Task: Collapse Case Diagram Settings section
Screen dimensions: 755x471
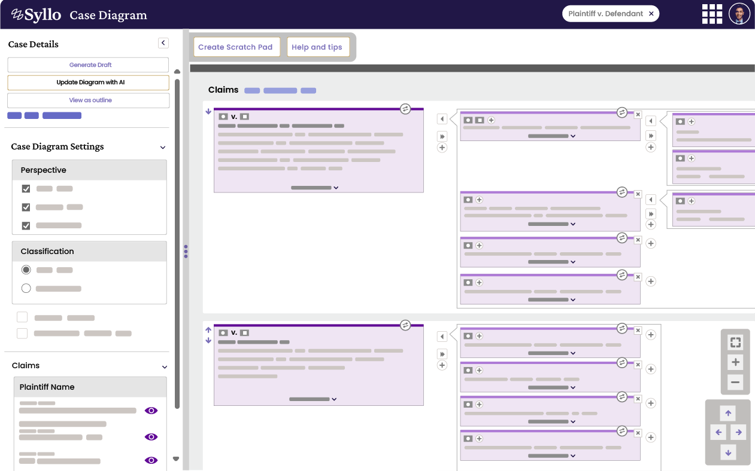Action: pos(163,147)
